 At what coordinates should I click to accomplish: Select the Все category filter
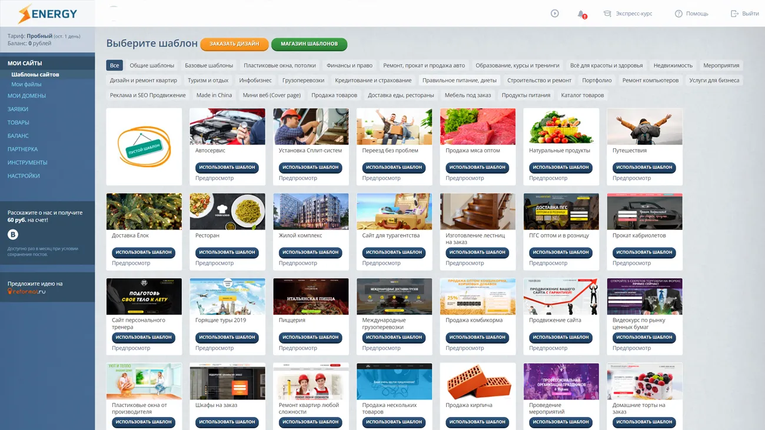coord(114,65)
